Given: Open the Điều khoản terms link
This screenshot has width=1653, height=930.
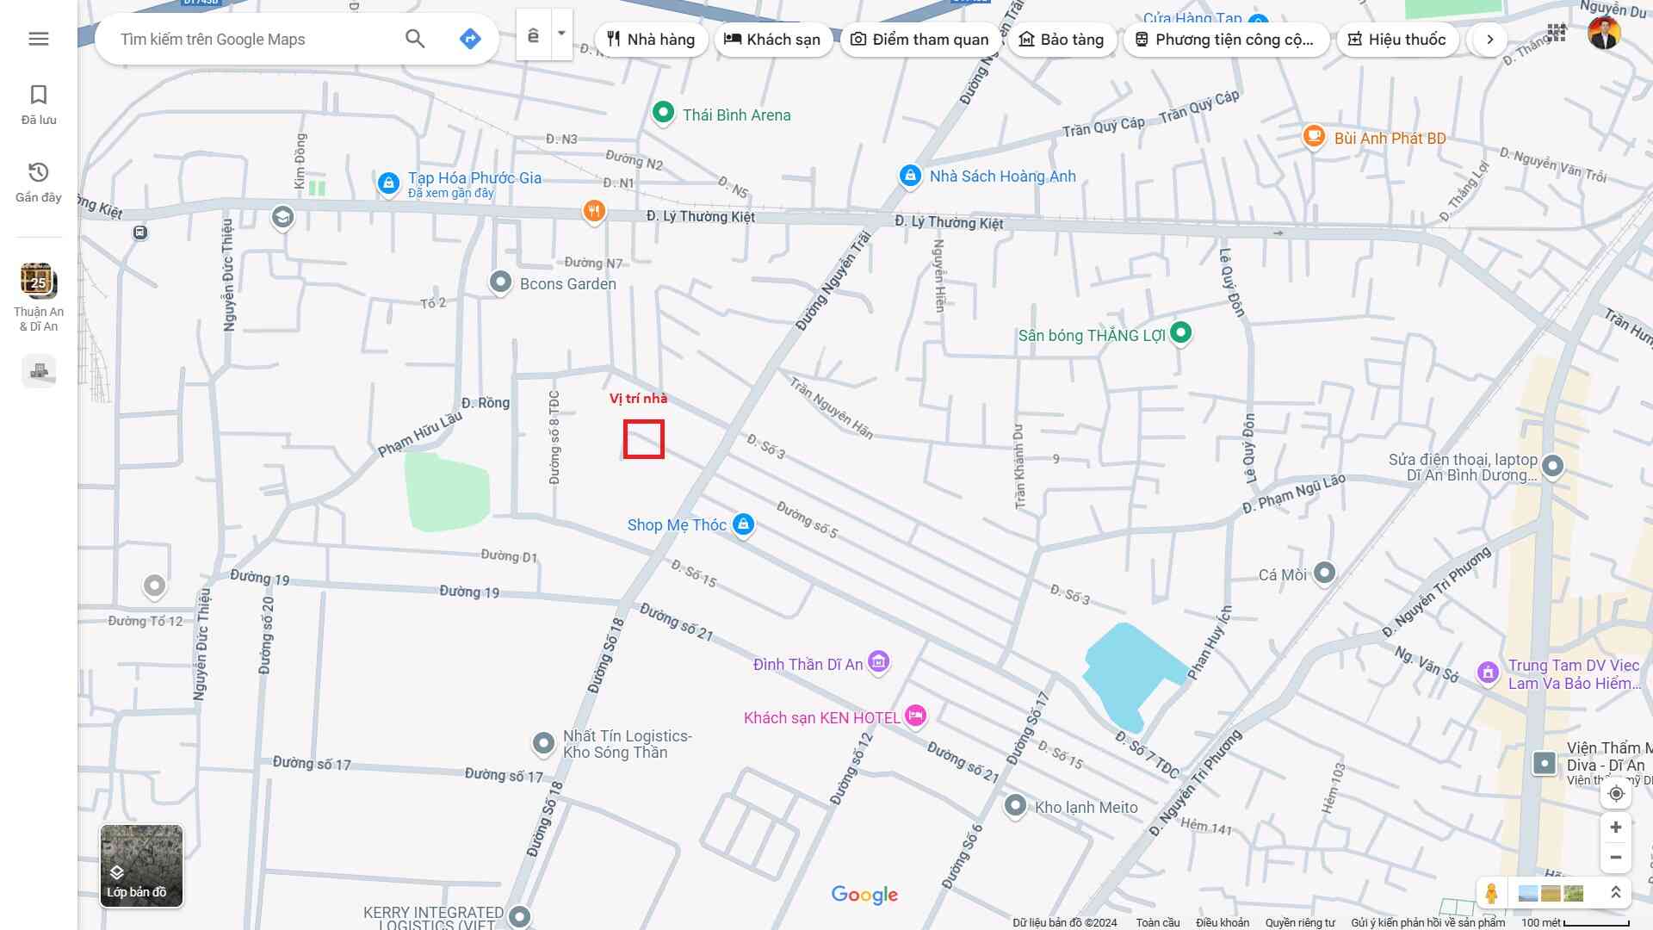Looking at the screenshot, I should click(x=1222, y=922).
